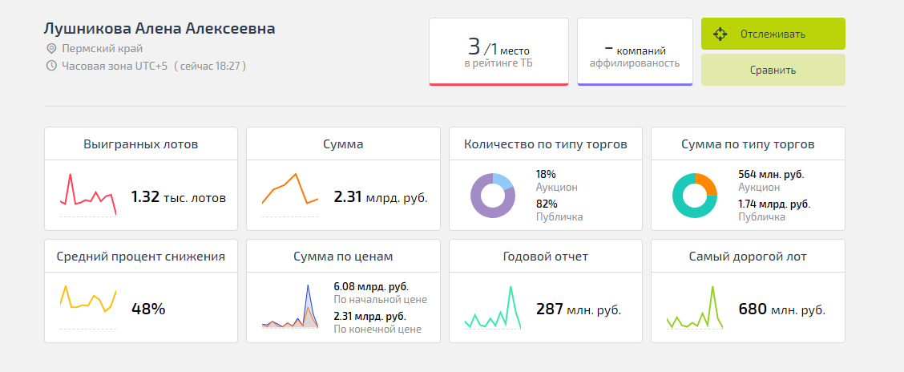
Task: Select the name Лушникова Алена Алексеевна heading
Action: tap(159, 29)
